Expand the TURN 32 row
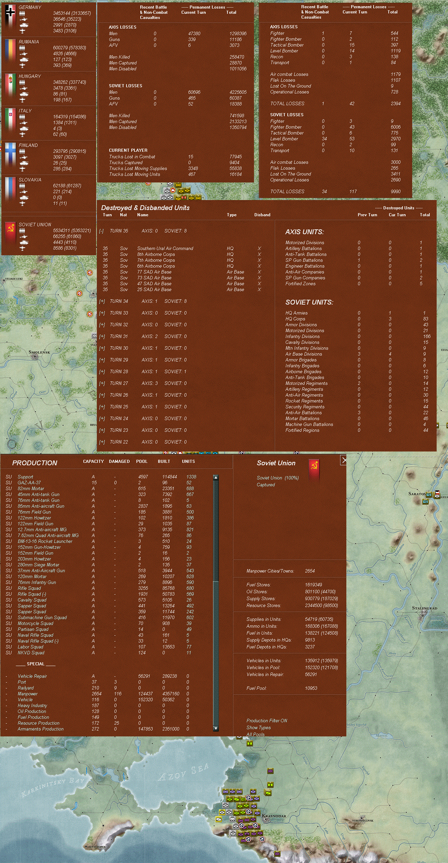The image size is (448, 863). (102, 325)
